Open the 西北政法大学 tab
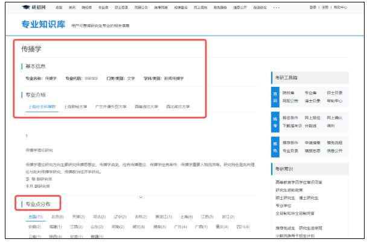 [179, 106]
